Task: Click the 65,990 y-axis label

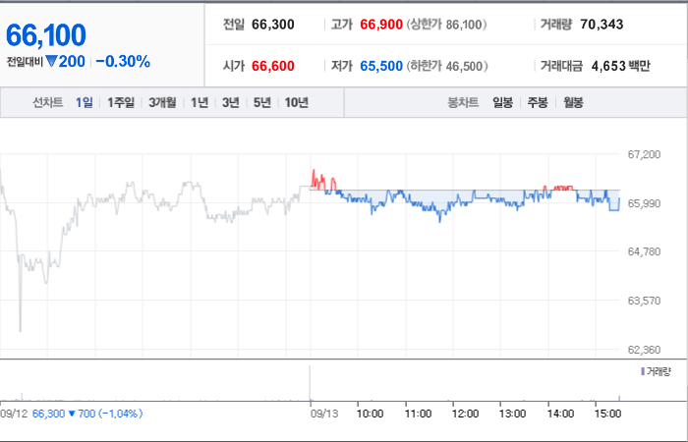Action: [x=644, y=203]
